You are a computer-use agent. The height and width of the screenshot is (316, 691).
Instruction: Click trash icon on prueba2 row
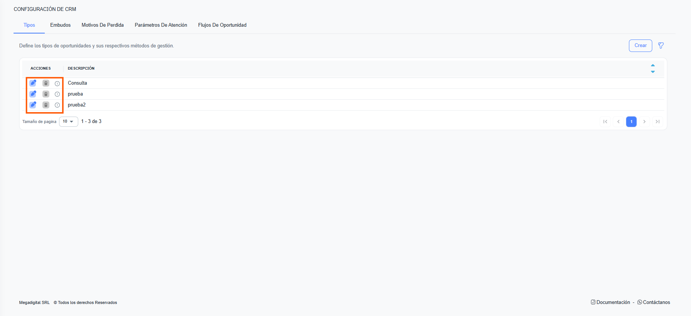46,105
